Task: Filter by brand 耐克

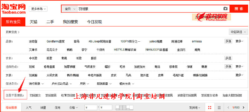Action: (x=197, y=50)
